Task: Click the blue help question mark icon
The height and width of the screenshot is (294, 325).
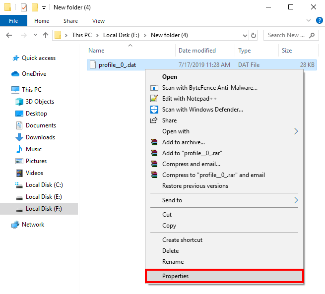Action: click(319, 20)
